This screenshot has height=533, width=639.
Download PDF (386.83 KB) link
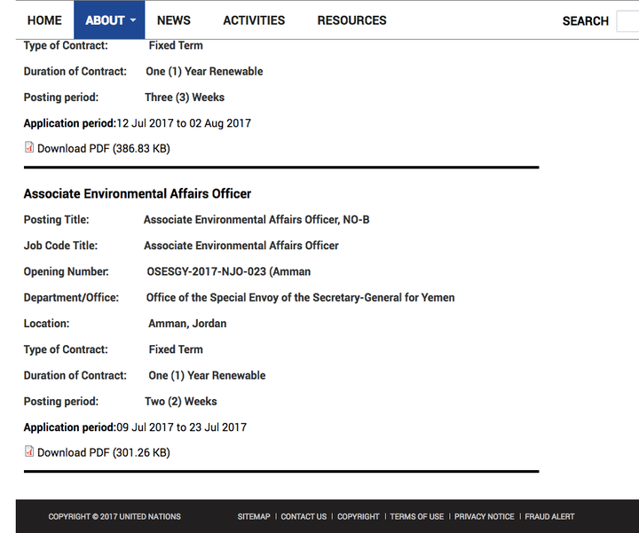click(104, 149)
